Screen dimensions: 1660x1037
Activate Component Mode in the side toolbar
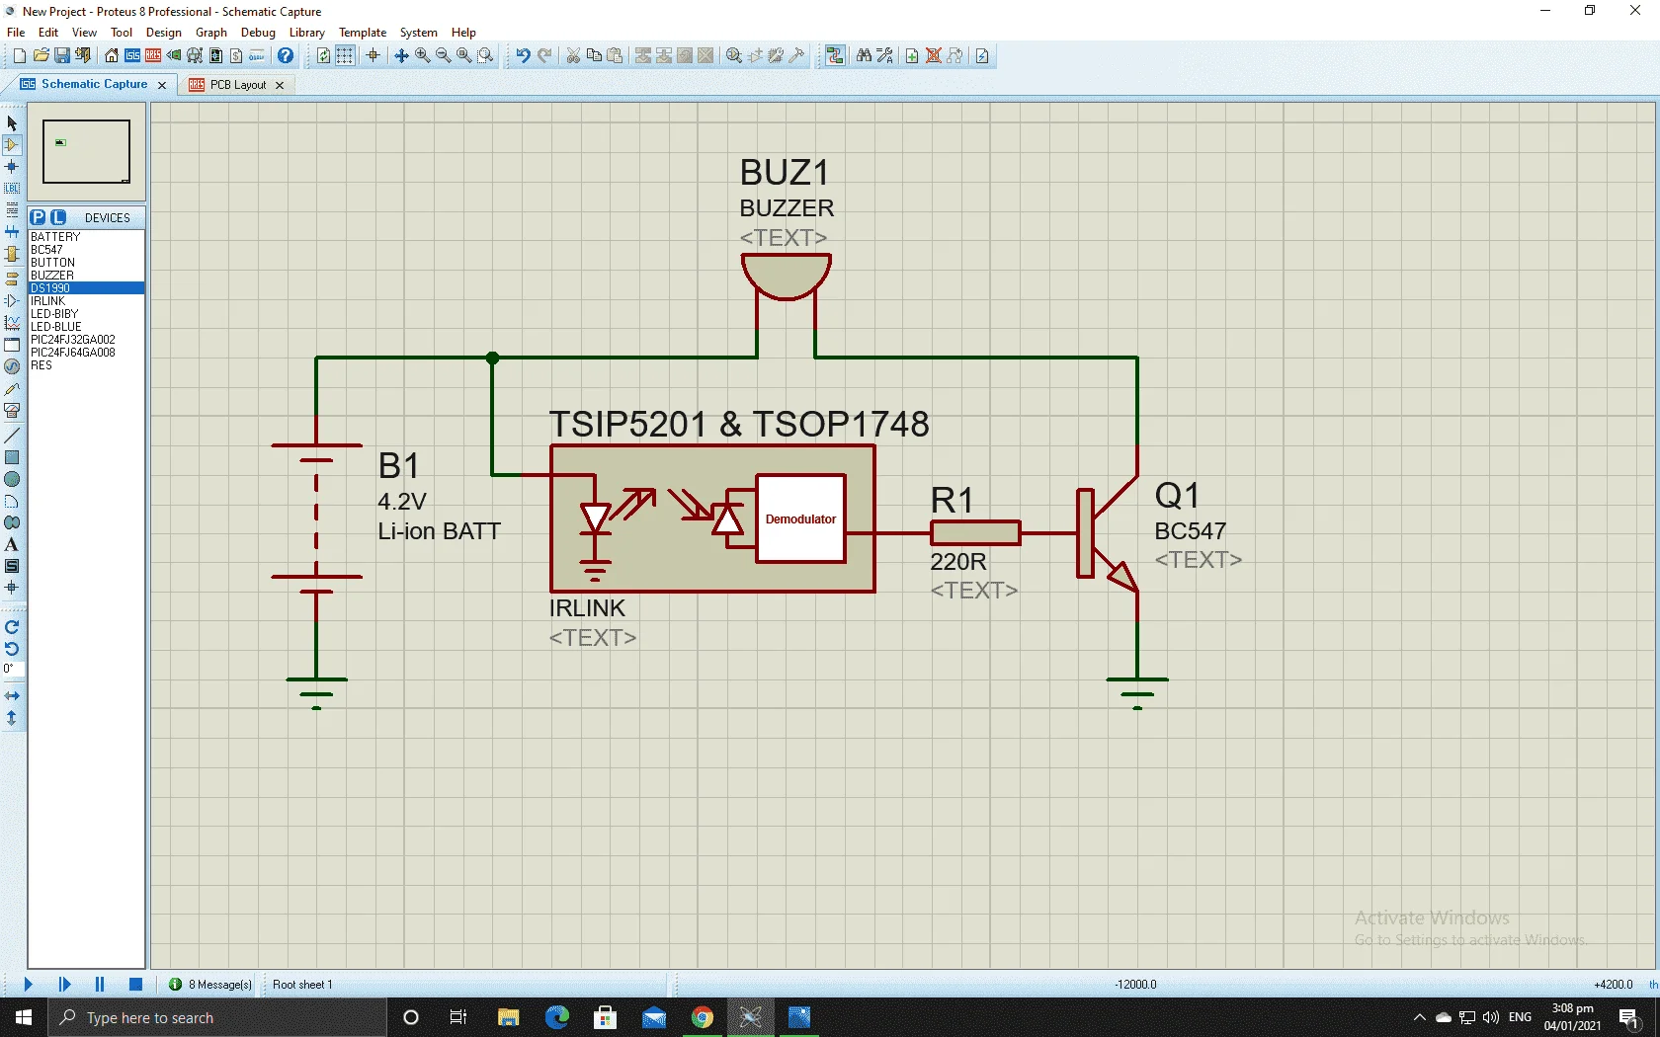click(x=12, y=145)
